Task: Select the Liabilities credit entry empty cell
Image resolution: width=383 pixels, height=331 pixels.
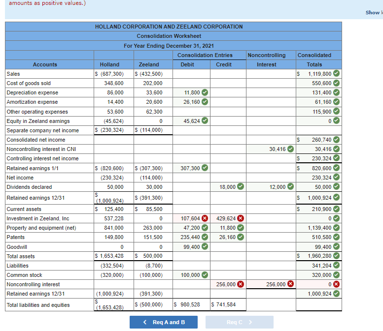Action: click(x=228, y=266)
